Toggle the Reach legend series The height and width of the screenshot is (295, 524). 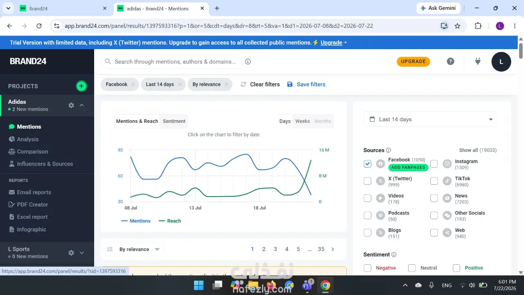point(170,221)
